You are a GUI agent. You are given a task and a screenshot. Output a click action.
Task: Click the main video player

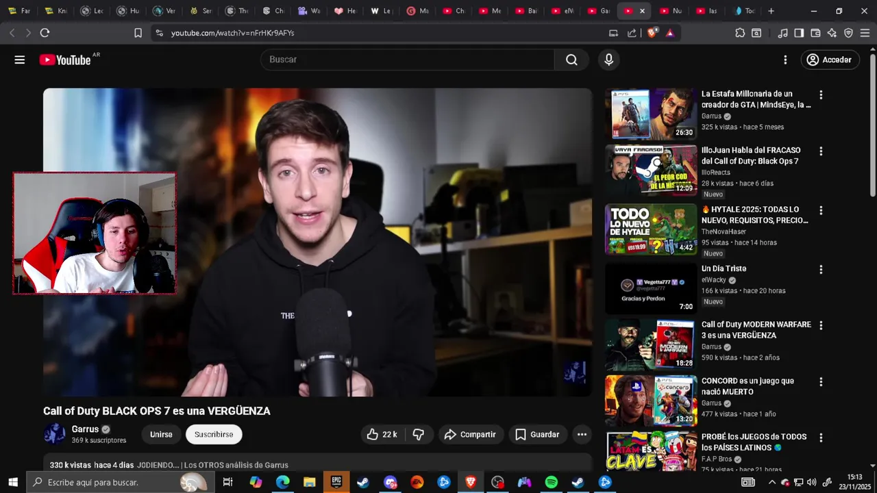tap(317, 242)
